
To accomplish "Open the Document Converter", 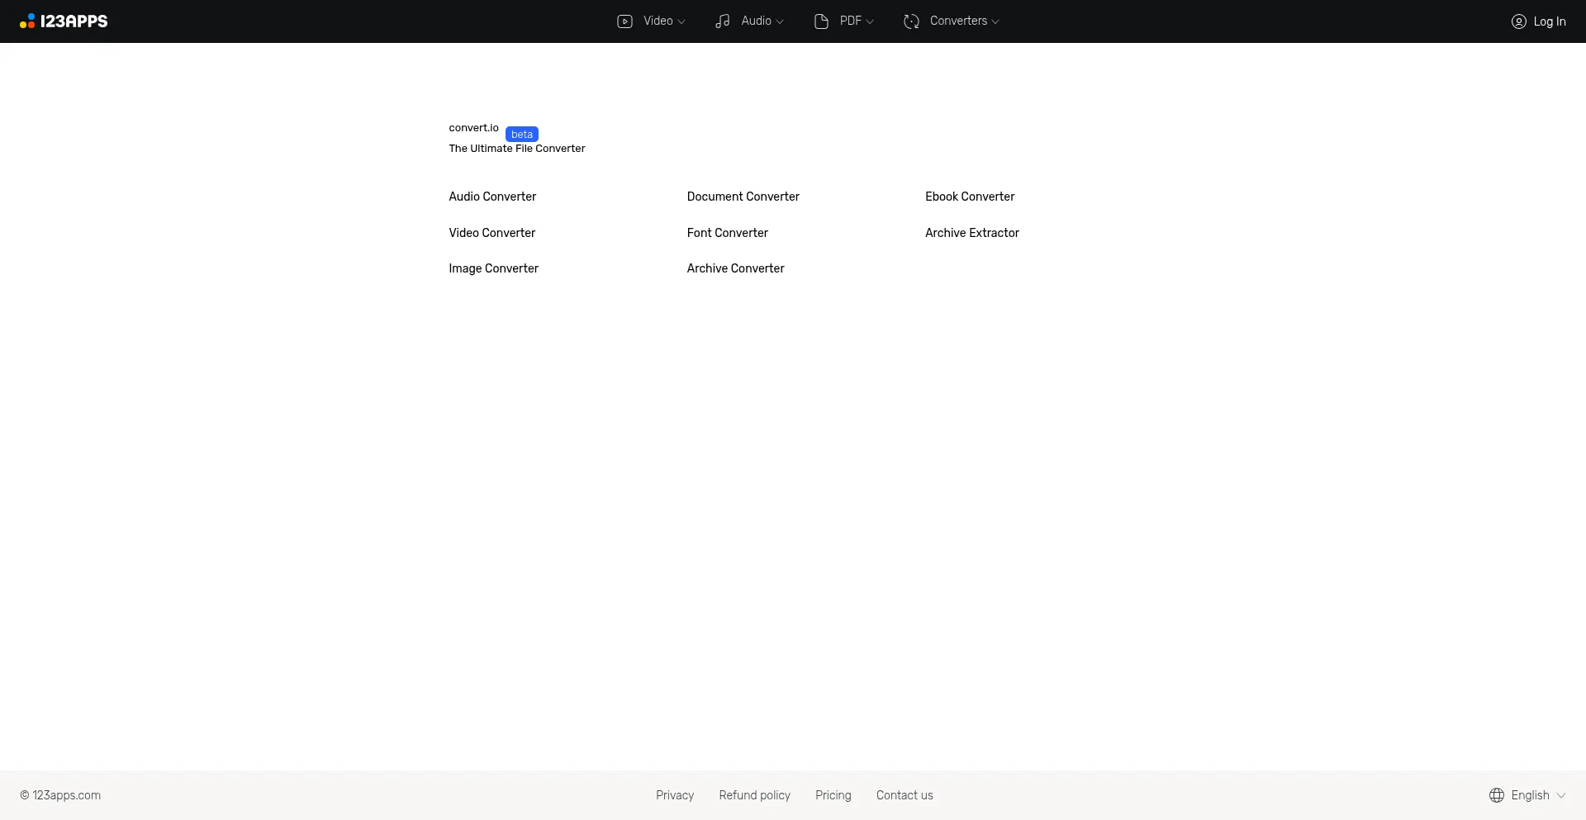I will pos(743,197).
